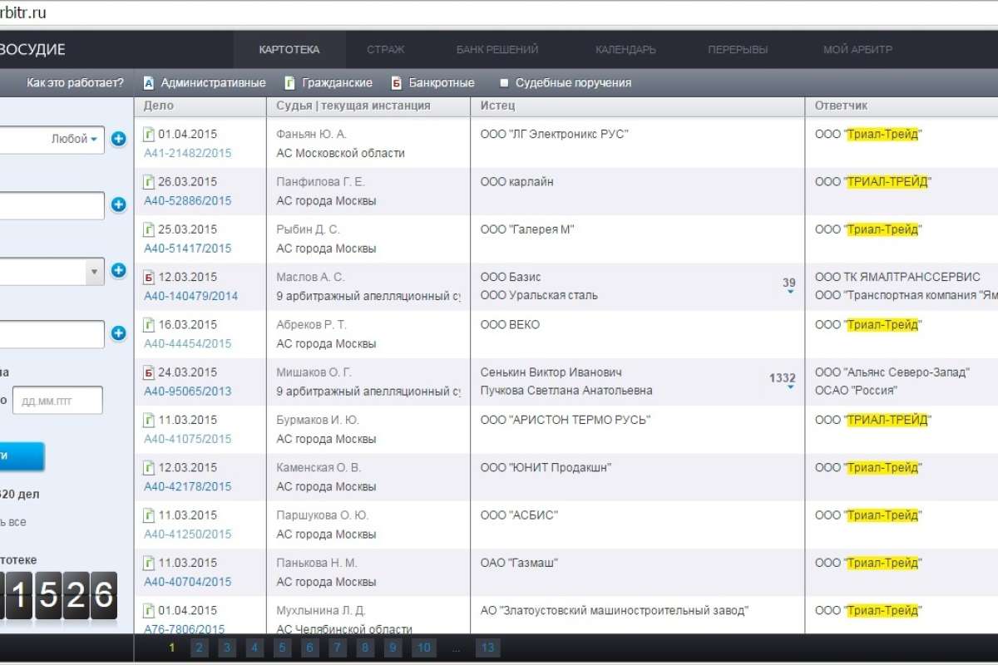Jump to last page 13
Screen dimensions: 998x665
pos(487,648)
